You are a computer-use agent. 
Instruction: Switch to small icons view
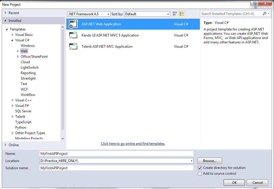click(x=175, y=14)
